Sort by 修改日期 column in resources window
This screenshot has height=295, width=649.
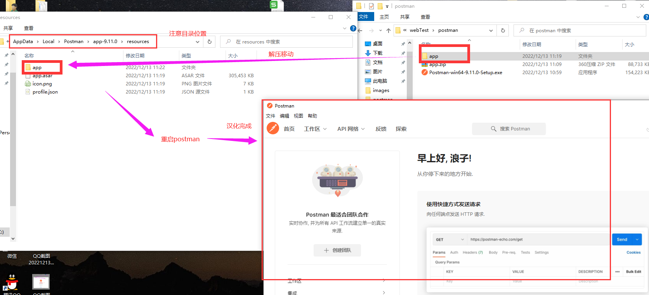135,56
